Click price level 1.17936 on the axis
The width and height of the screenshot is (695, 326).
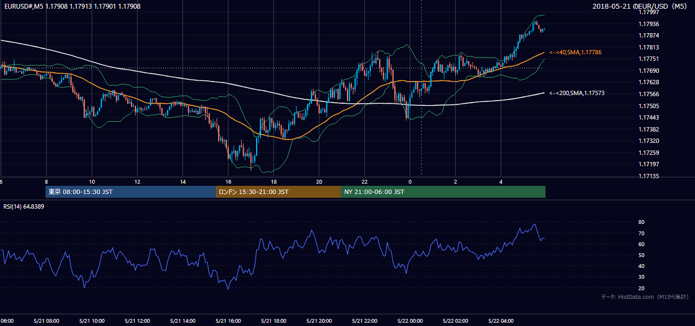pyautogui.click(x=649, y=24)
